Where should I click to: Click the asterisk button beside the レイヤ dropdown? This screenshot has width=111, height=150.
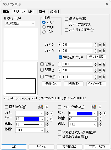[51, 114]
